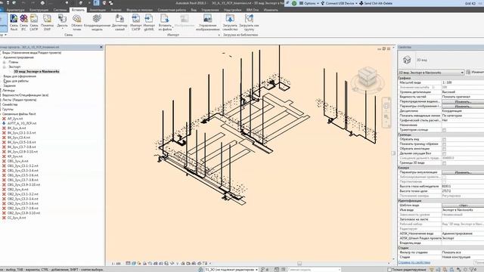
Task: Switch to the Системы ribbon tab
Action: pyautogui.click(x=60, y=10)
